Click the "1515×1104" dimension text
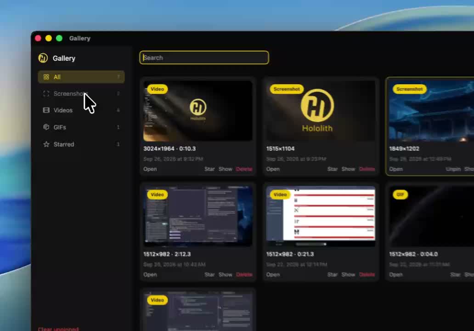This screenshot has height=331, width=474. pyautogui.click(x=280, y=148)
